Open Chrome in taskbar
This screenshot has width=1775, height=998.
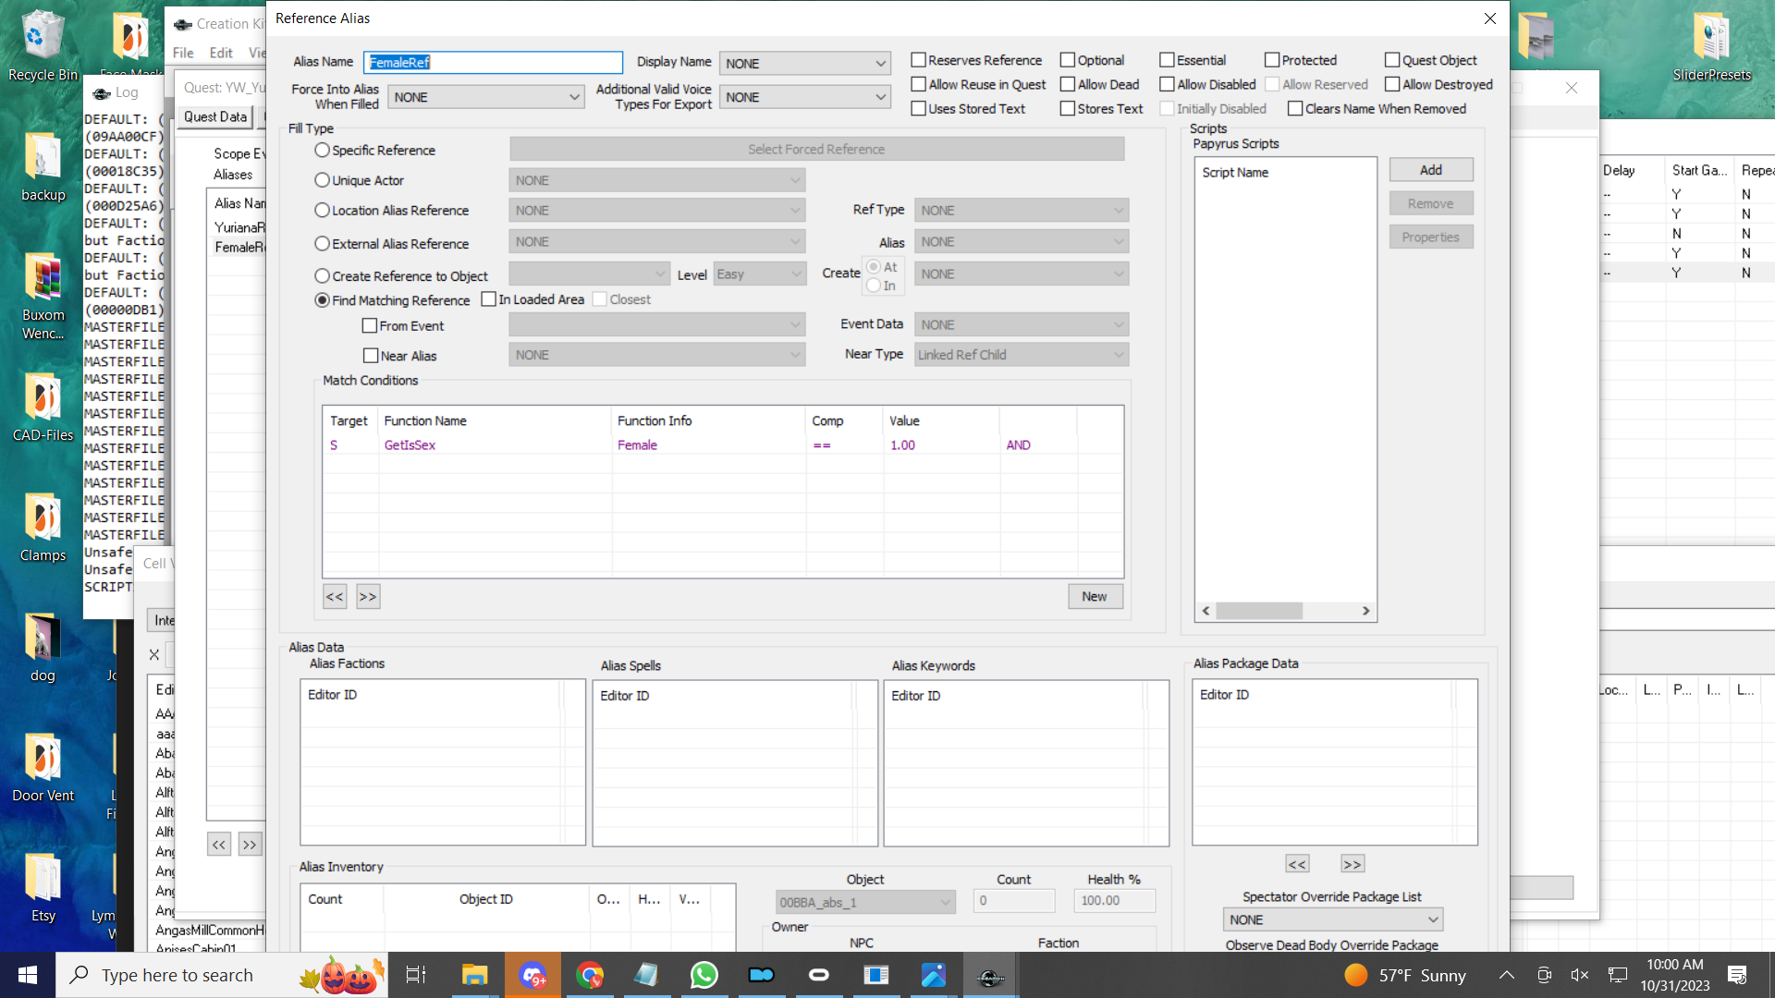pyautogui.click(x=590, y=975)
